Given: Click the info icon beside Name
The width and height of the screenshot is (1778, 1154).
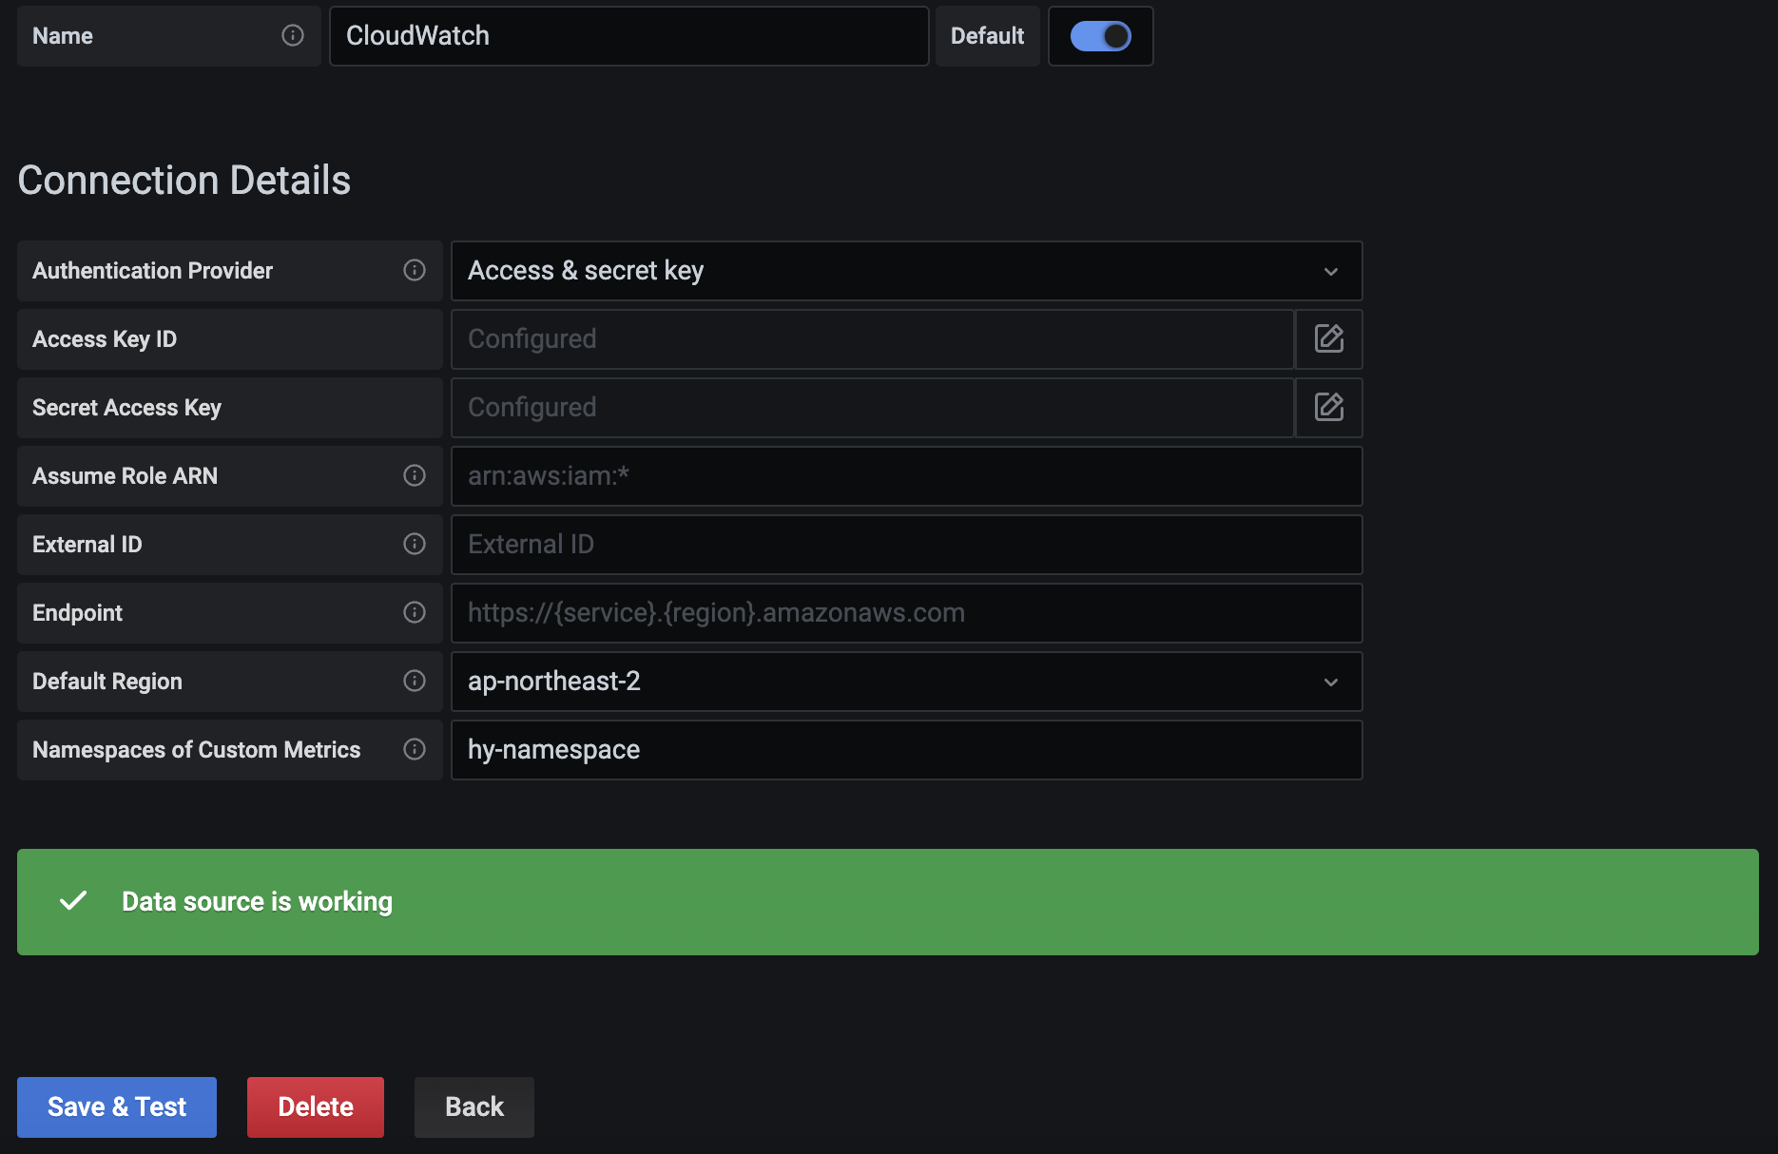Looking at the screenshot, I should [293, 35].
